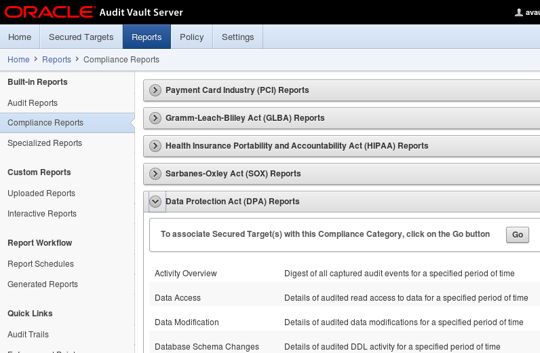Click Home breadcrumb link
This screenshot has height=353, width=540.
click(x=18, y=60)
